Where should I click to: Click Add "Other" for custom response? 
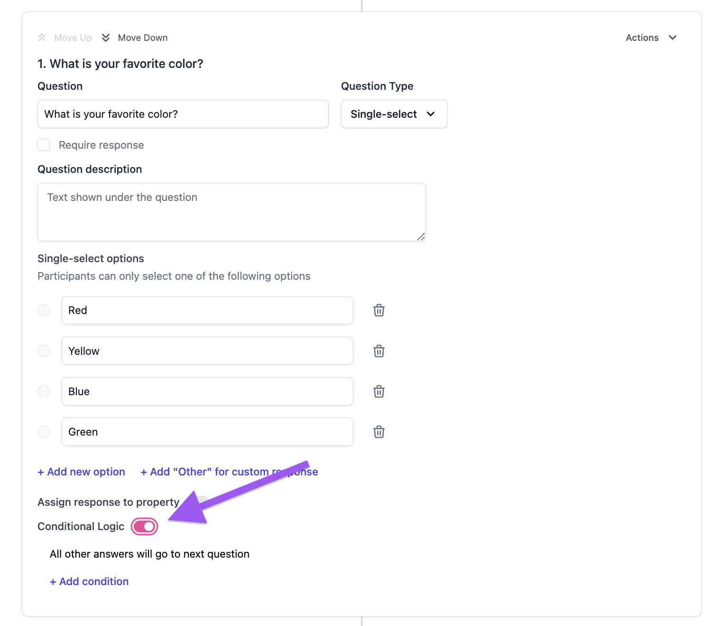(229, 472)
